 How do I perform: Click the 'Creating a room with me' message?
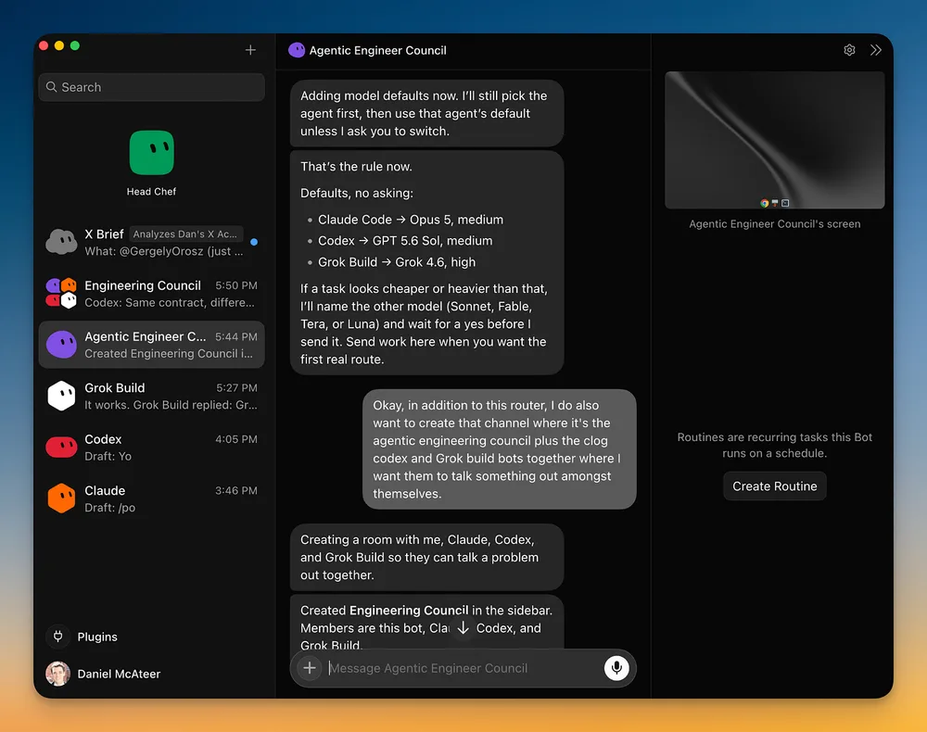426,557
